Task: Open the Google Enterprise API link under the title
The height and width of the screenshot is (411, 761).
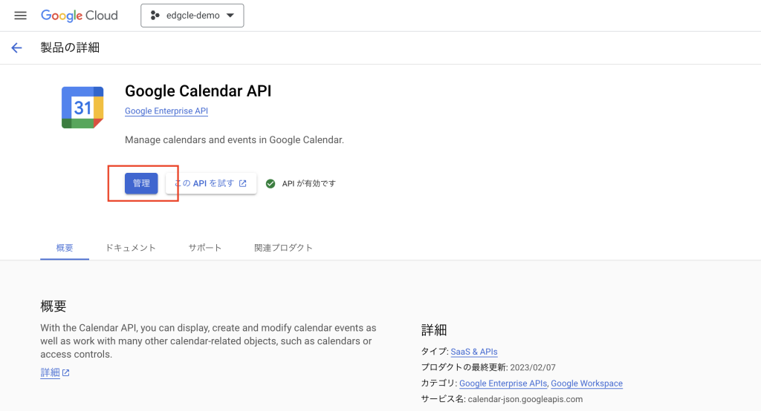Action: pos(166,111)
